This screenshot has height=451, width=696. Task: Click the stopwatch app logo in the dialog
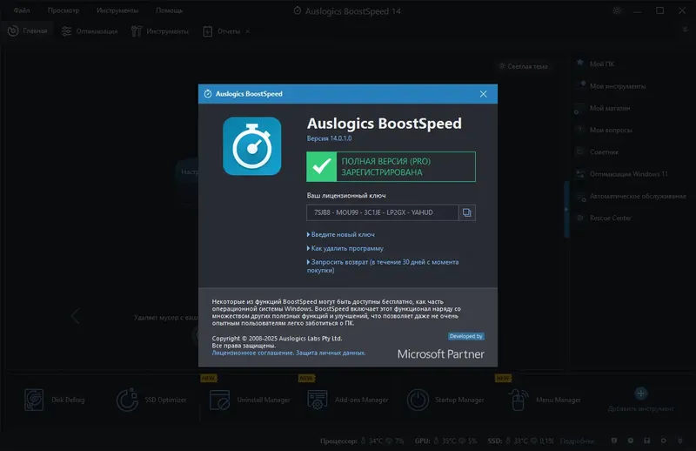[x=252, y=146]
